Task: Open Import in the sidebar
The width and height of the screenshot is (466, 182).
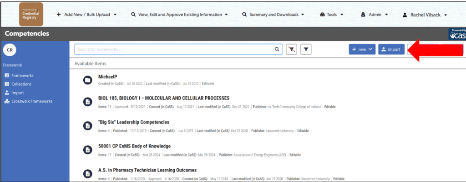Action: point(18,93)
